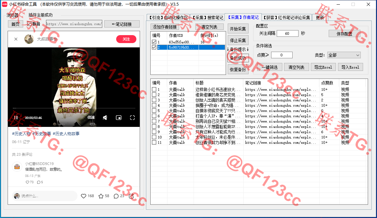This screenshot has height=218, width=377.
Task: Tick the checkbox for note row 5
Action: click(x=154, y=111)
